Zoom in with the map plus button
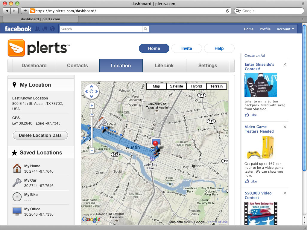The height and width of the screenshot is (230, 307). [x=92, y=105]
